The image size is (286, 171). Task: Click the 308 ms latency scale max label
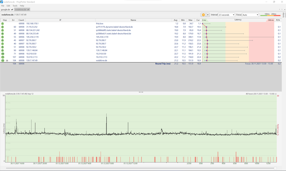[271, 20]
